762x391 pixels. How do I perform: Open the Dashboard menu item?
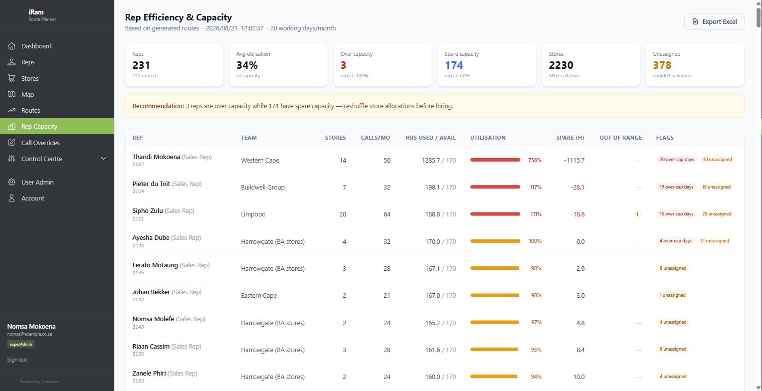(57, 46)
